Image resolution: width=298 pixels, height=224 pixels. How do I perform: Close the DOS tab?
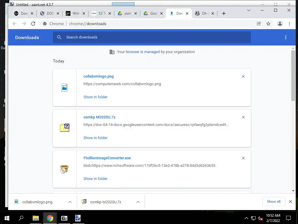58,13
